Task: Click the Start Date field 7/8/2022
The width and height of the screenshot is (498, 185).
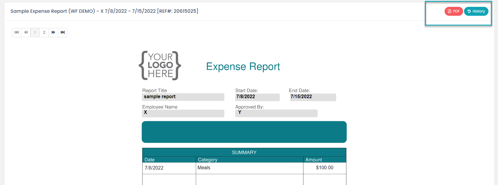Action: 257,97
